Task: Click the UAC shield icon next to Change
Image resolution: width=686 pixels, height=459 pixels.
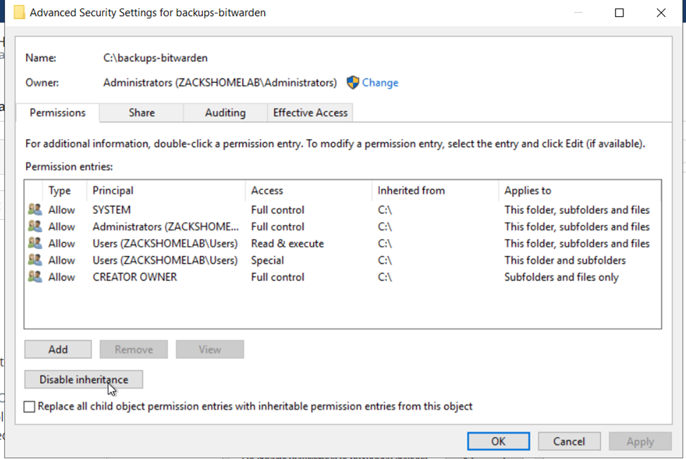Action: pos(352,83)
